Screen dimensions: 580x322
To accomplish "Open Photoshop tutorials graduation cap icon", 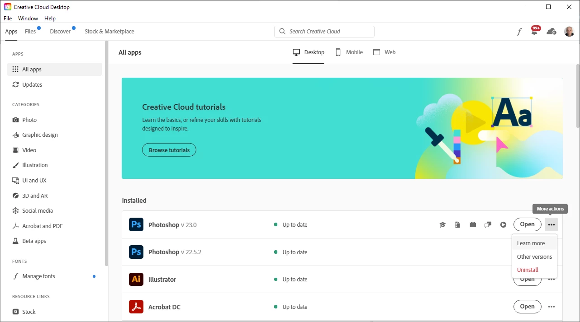I will tap(442, 225).
